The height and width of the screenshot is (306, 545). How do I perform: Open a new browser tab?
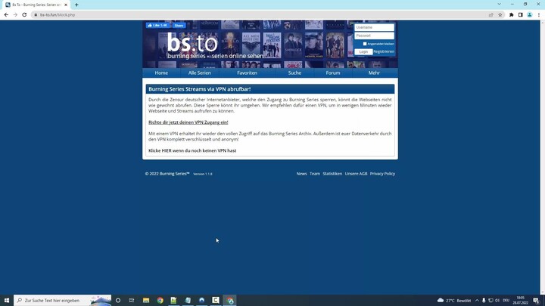[76, 5]
